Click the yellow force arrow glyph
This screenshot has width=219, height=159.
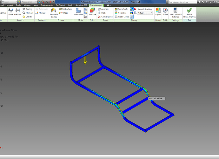click(85, 60)
